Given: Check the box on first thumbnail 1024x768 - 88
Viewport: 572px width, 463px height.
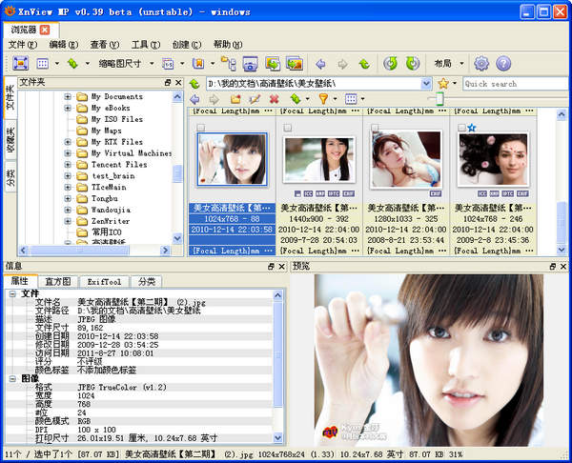Looking at the screenshot, I should (x=200, y=128).
